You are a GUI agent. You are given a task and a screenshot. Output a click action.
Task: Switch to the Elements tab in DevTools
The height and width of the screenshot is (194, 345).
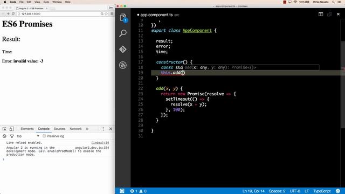pyautogui.click(x=27, y=129)
